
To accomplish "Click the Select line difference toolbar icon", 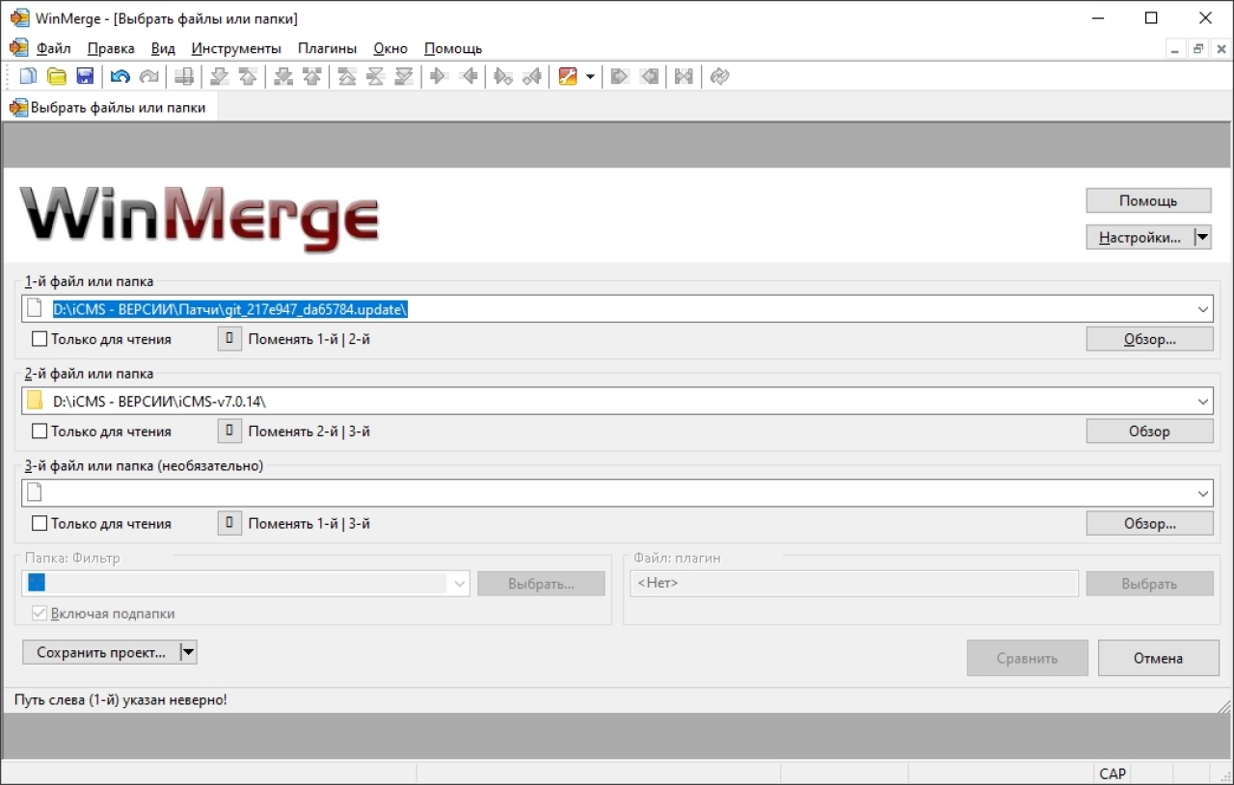I will tap(184, 76).
